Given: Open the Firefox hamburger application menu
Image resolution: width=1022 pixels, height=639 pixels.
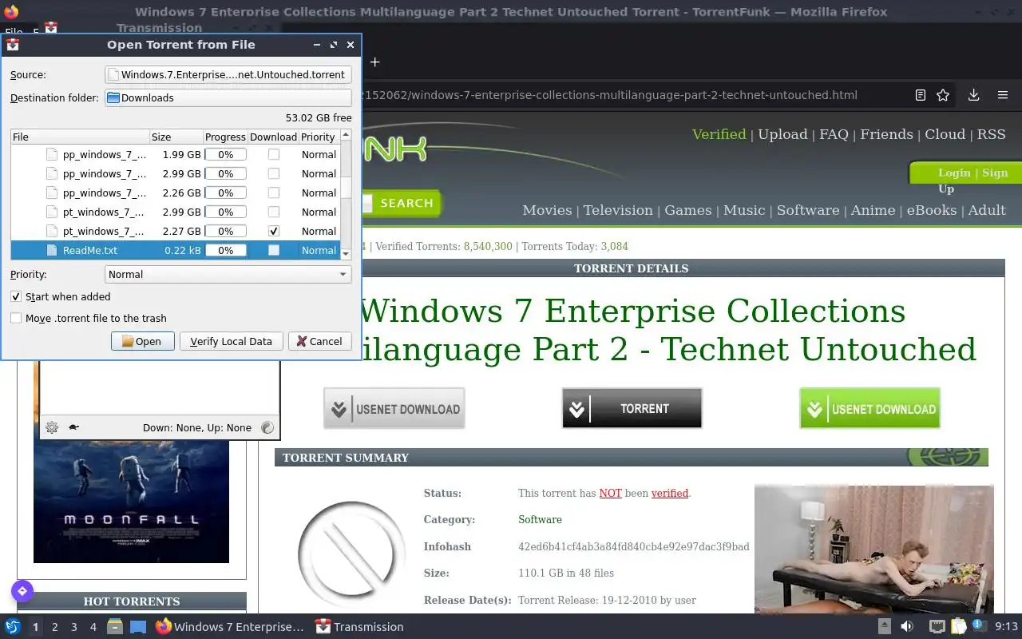Looking at the screenshot, I should [1003, 95].
